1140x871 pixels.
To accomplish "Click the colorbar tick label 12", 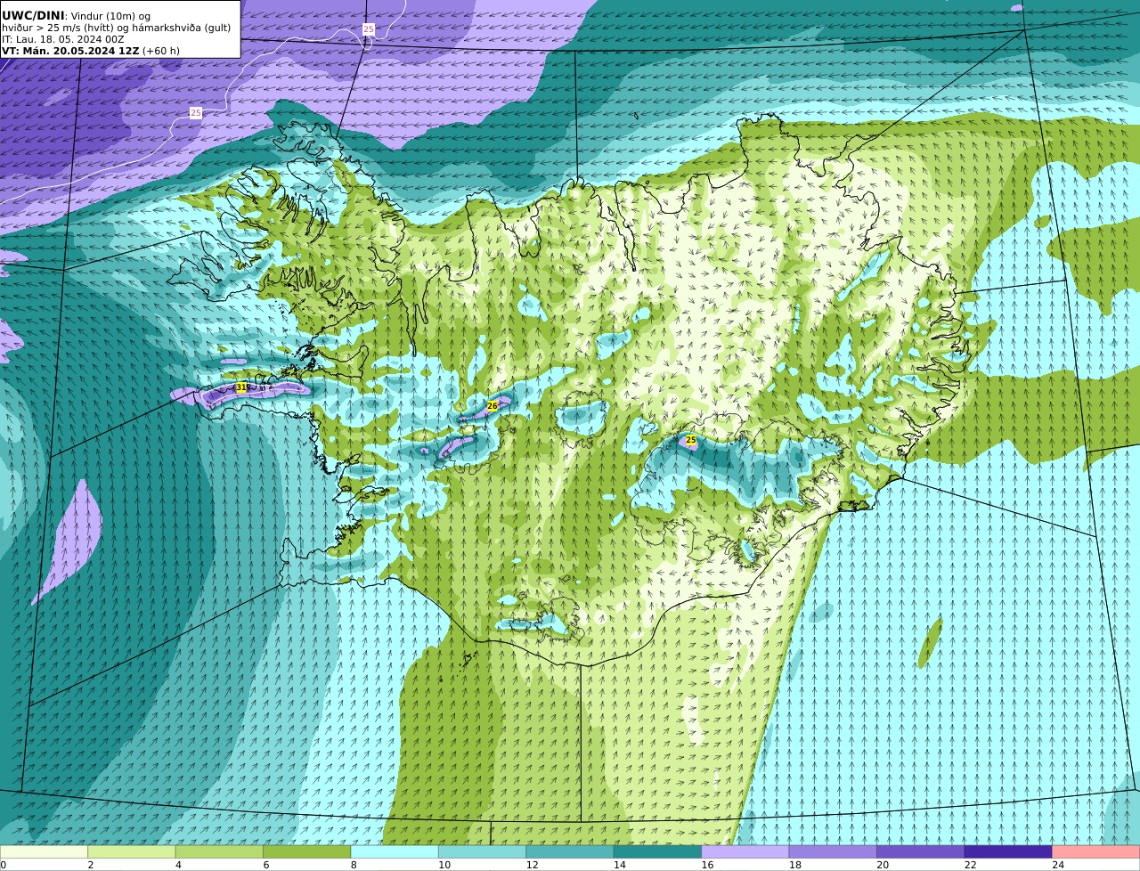I will pyautogui.click(x=532, y=865).
